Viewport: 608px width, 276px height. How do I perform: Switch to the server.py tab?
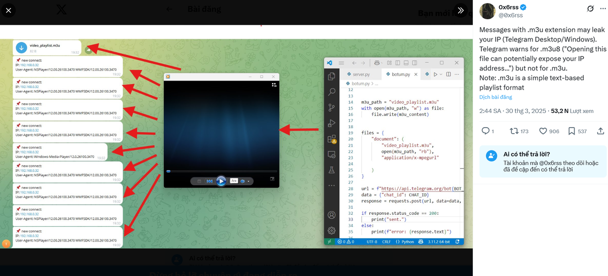pyautogui.click(x=362, y=74)
